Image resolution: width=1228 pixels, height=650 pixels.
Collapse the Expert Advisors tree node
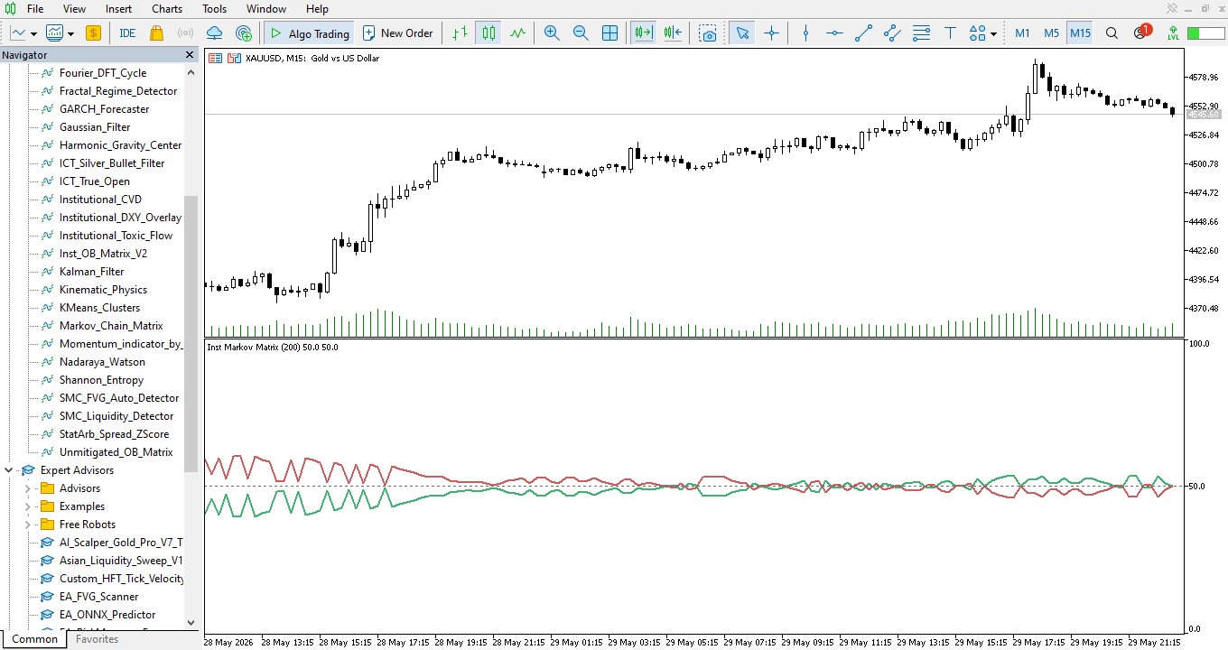click(9, 470)
